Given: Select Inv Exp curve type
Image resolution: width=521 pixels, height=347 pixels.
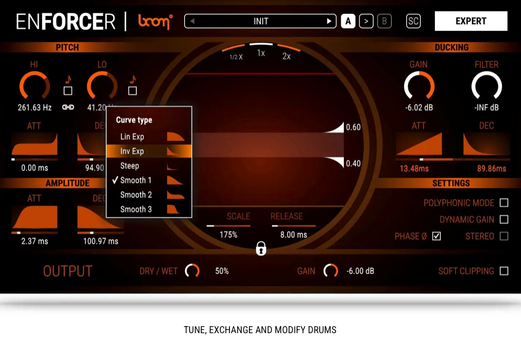Looking at the screenshot, I should 149,151.
